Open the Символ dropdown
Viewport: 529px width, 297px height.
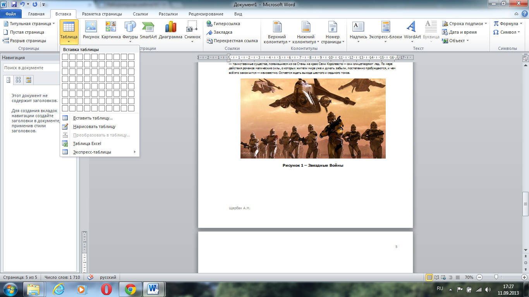[507, 32]
